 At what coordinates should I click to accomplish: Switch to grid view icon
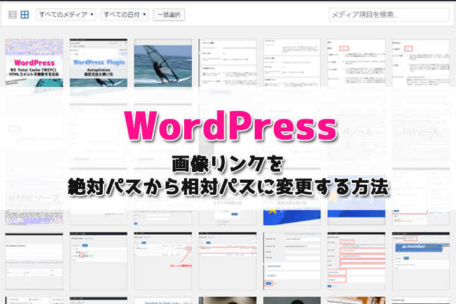[x=25, y=15]
